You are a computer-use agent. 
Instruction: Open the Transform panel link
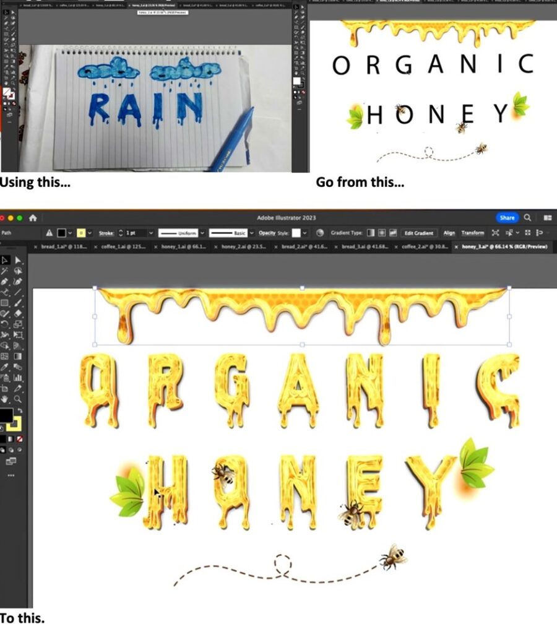pos(472,233)
